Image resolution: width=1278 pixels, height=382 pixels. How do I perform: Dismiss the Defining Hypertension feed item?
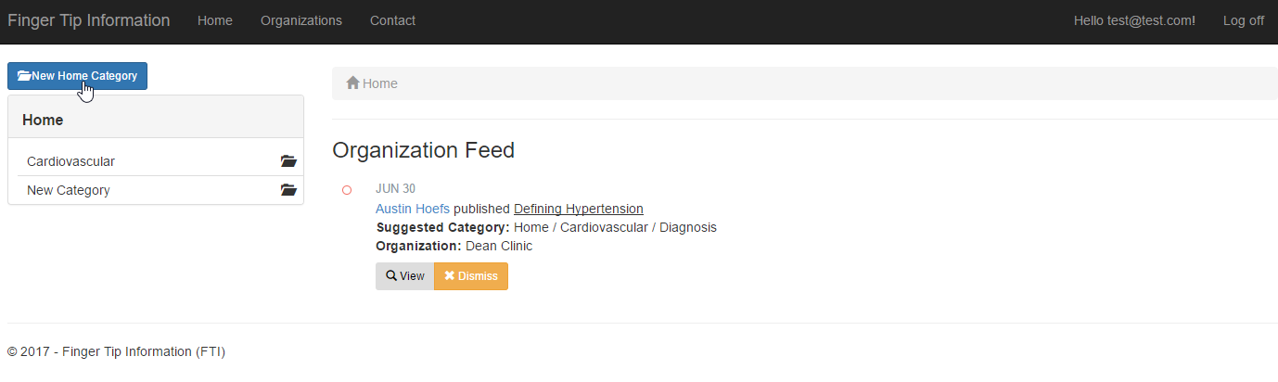[x=471, y=276]
